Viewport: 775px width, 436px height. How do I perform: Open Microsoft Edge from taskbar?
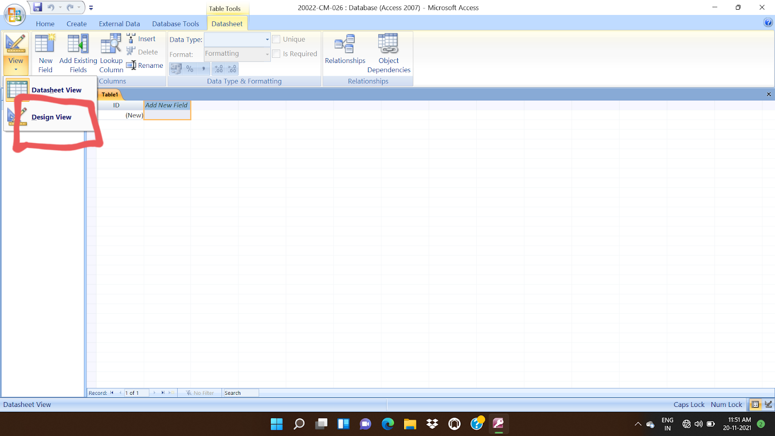tap(388, 424)
